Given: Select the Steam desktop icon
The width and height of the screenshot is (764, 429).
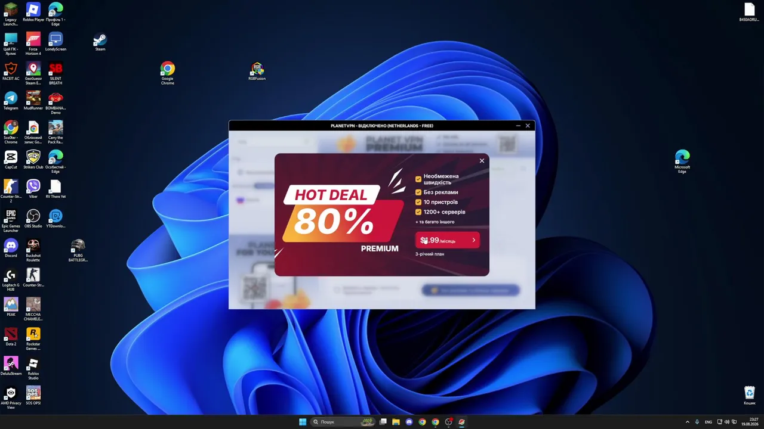Looking at the screenshot, I should point(100,42).
